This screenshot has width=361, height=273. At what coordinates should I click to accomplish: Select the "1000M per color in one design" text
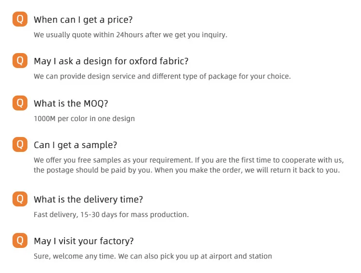click(84, 118)
